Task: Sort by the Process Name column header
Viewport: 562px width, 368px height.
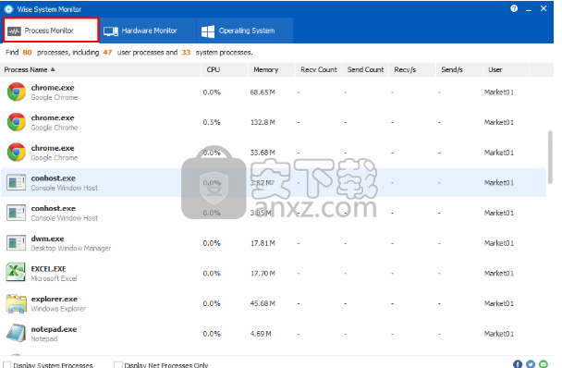Action: click(x=101, y=69)
